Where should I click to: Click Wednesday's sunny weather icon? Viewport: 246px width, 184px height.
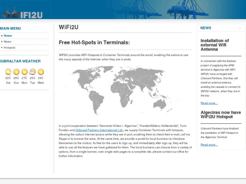tap(41, 72)
